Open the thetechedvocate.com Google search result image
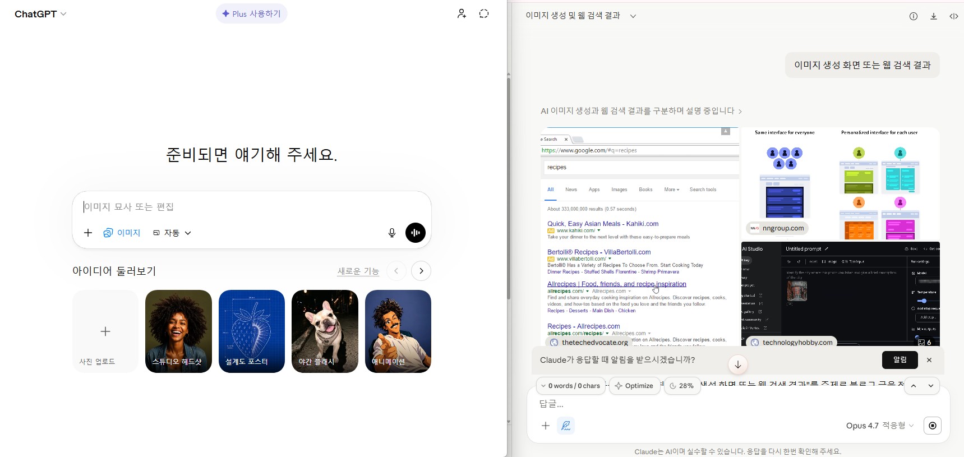 click(640, 237)
